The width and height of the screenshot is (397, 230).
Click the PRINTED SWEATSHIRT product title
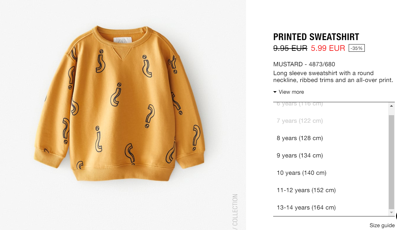click(316, 37)
